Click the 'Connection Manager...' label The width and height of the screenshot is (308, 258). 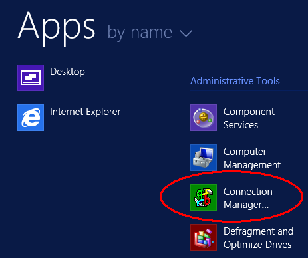248,198
